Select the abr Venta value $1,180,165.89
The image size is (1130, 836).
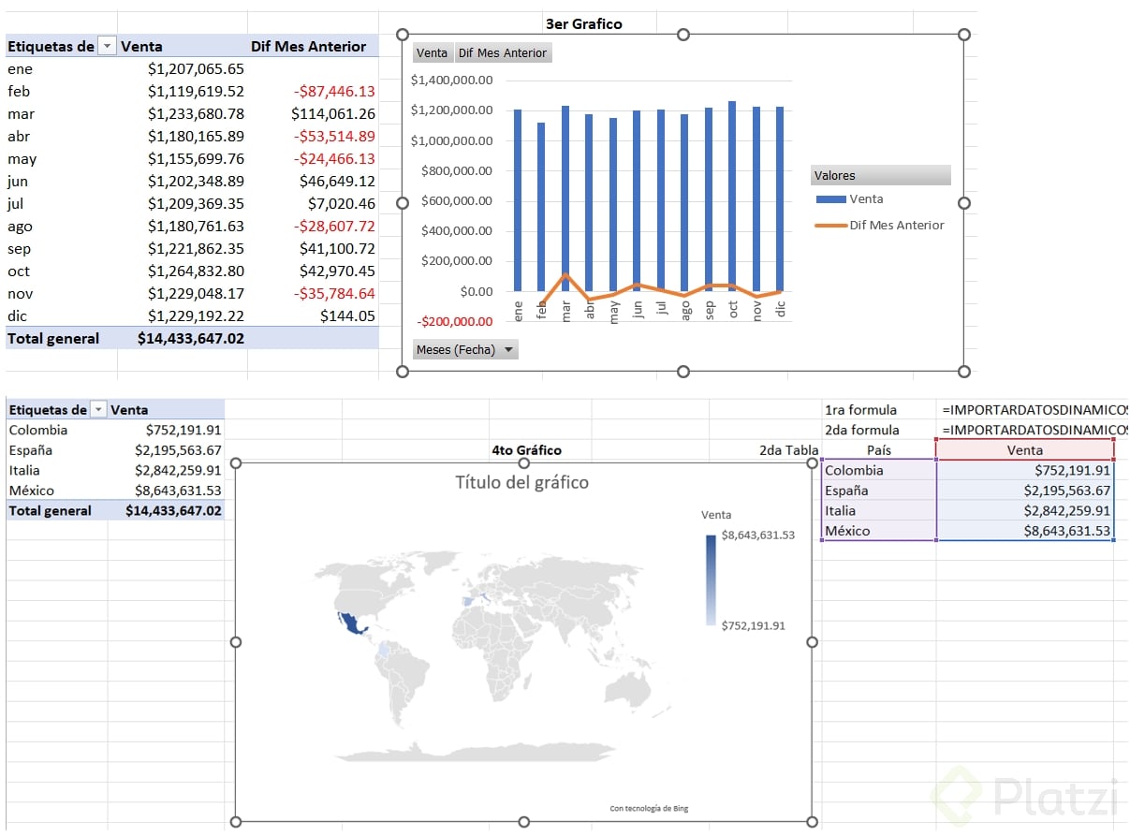click(183, 136)
